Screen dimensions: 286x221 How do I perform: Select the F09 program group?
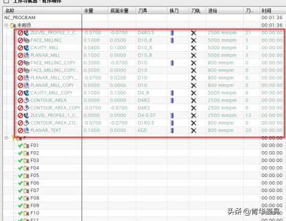(x=34, y=205)
